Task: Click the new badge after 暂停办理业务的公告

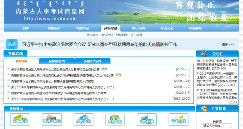Action: coord(104,69)
